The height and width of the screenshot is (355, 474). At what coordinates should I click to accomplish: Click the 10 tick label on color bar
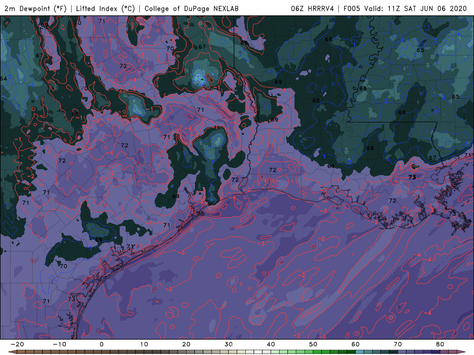click(144, 344)
